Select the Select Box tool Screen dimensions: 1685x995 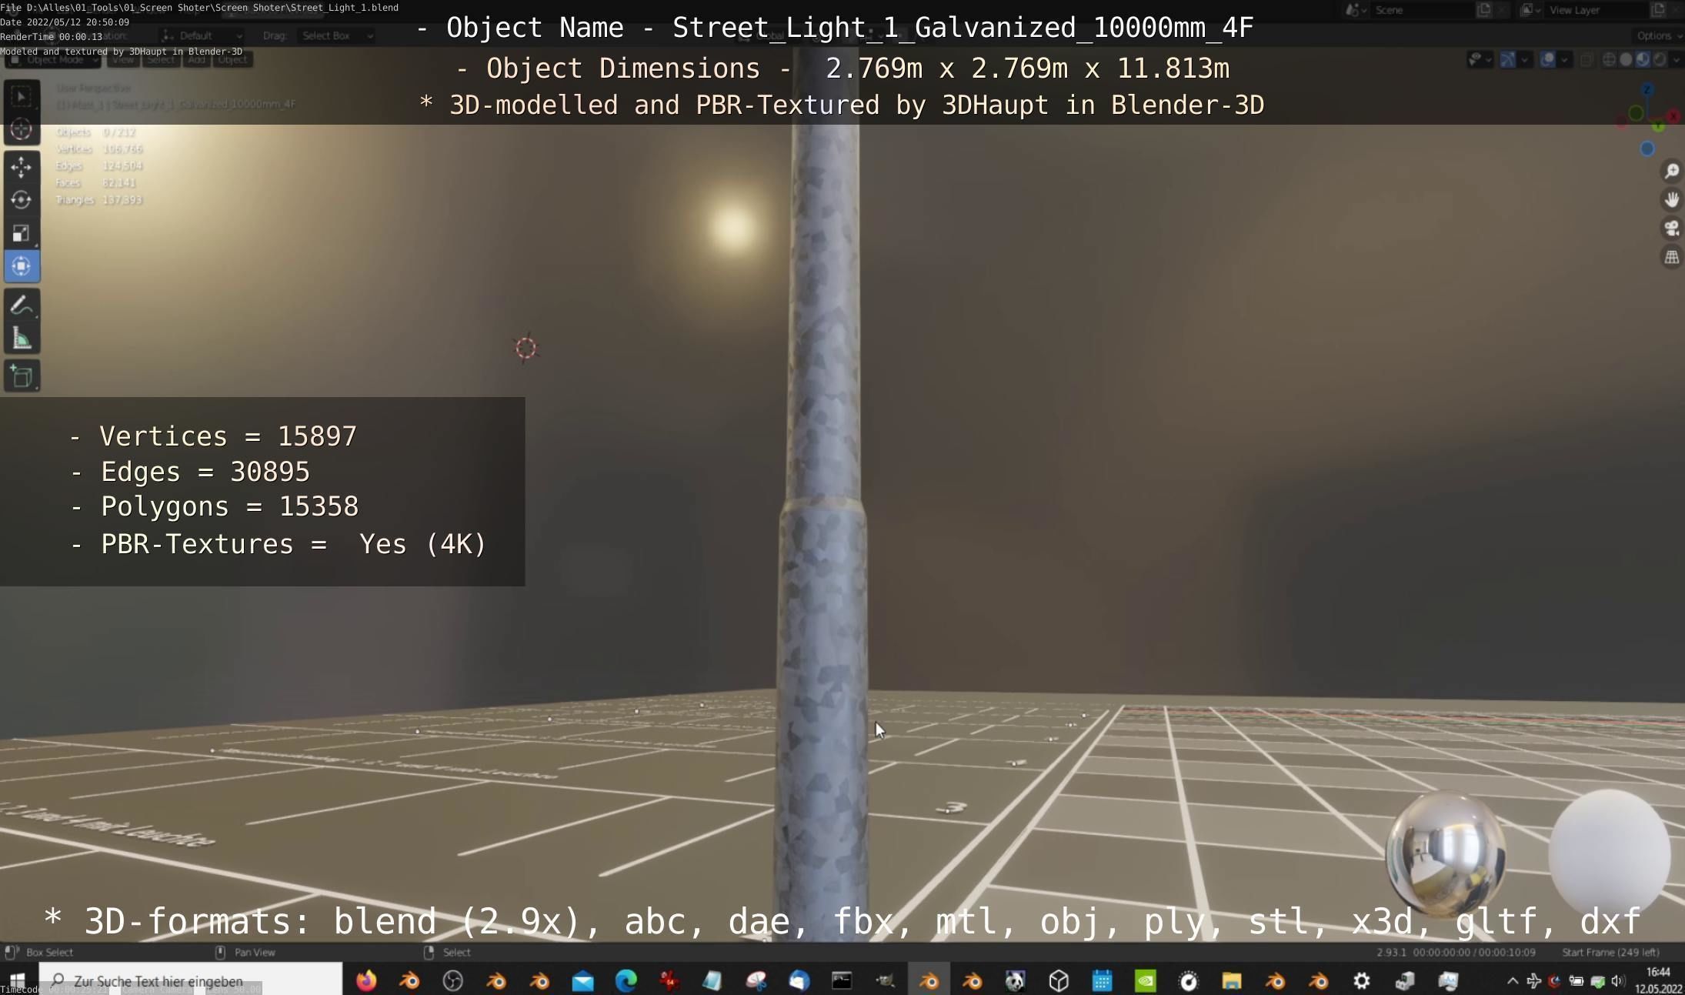(22, 96)
